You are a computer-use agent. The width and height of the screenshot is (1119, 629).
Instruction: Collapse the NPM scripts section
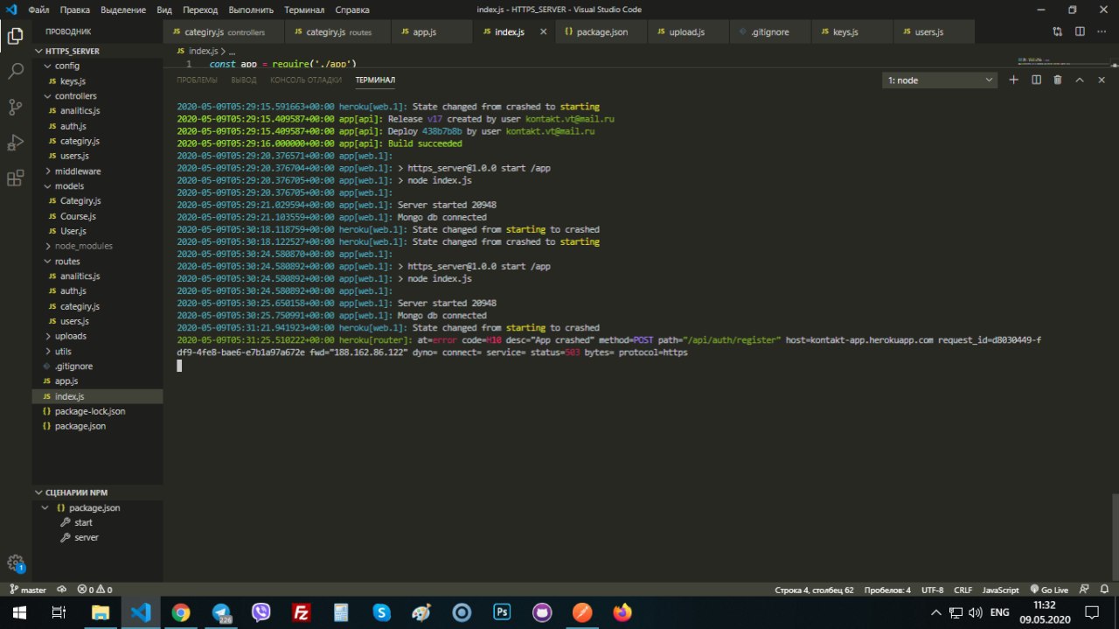97,493
